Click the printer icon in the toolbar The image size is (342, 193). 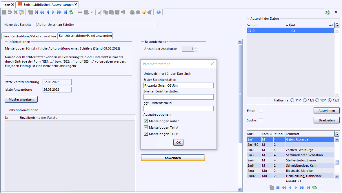click(132, 12)
